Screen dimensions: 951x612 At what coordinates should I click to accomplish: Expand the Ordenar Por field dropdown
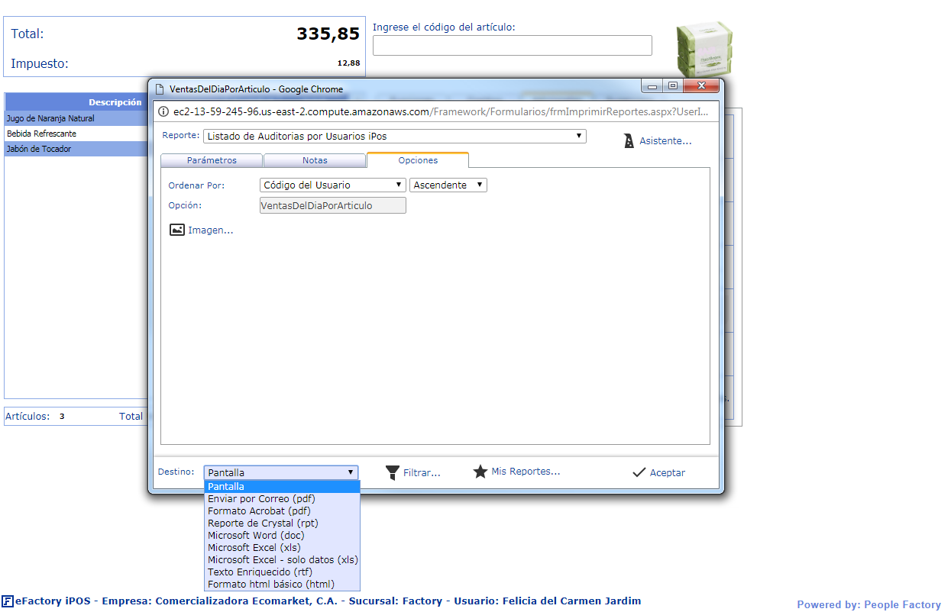pyautogui.click(x=332, y=185)
